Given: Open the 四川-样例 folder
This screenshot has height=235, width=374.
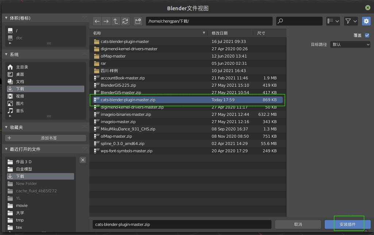Looking at the screenshot, I should pos(188,71).
